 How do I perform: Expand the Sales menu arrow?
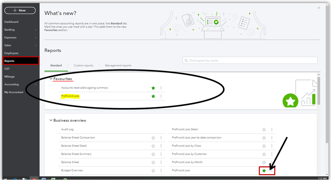[x=36, y=45]
